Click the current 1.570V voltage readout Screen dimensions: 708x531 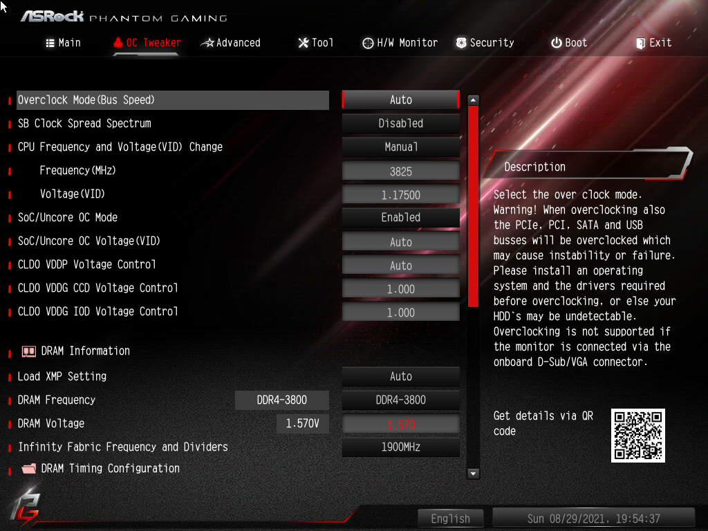coord(303,424)
